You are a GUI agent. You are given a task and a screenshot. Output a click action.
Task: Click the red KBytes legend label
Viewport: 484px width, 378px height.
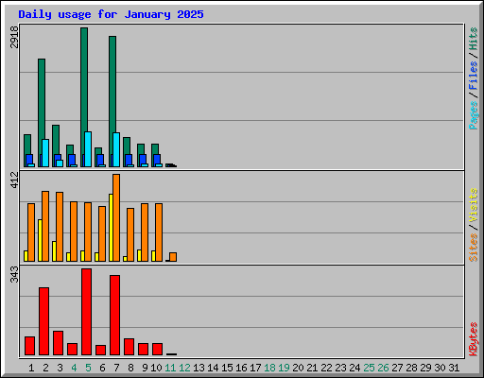tap(473, 339)
